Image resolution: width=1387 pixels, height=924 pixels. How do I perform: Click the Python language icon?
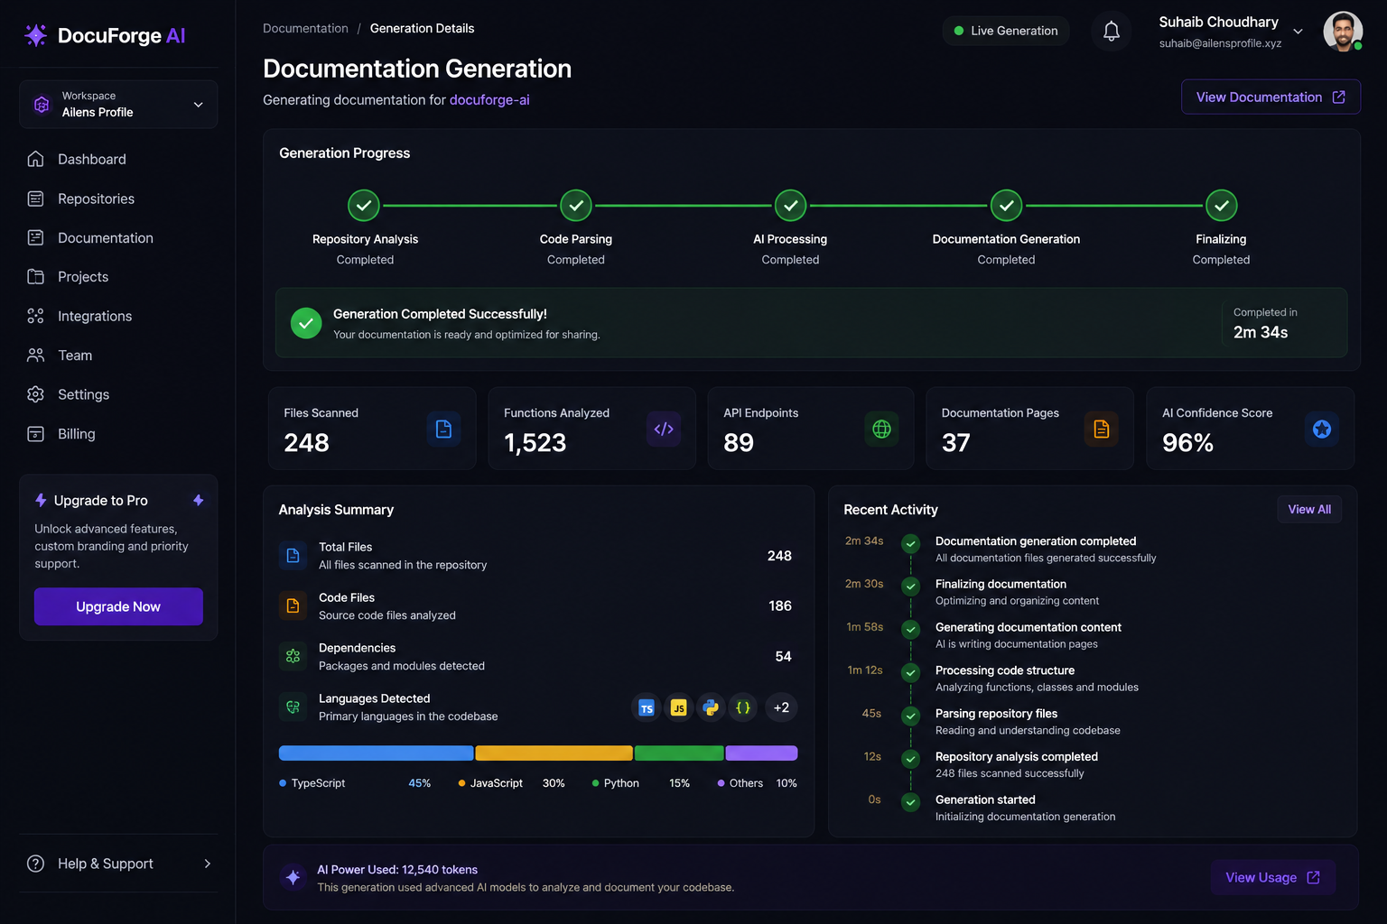[x=711, y=707]
